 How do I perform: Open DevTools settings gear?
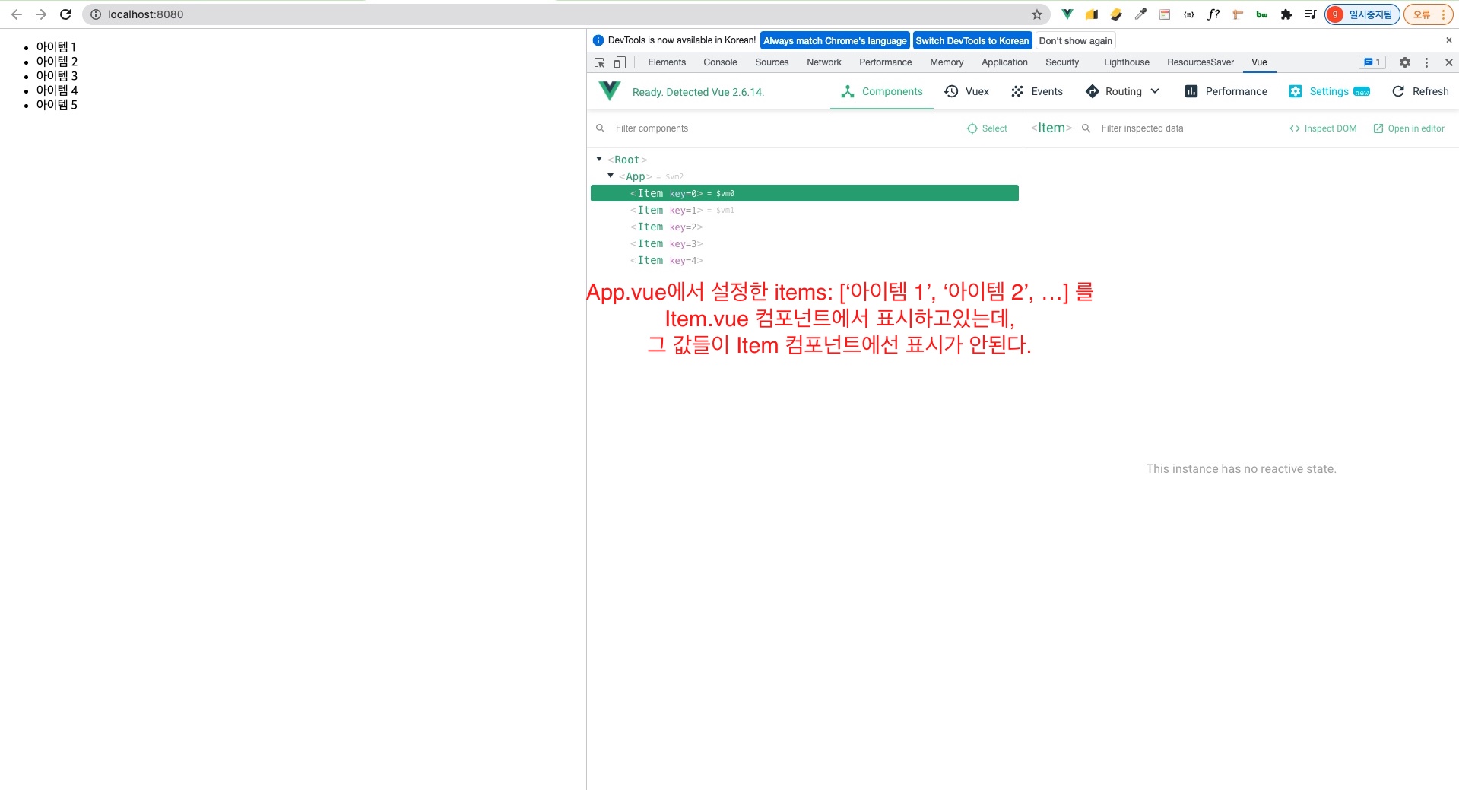click(x=1404, y=62)
